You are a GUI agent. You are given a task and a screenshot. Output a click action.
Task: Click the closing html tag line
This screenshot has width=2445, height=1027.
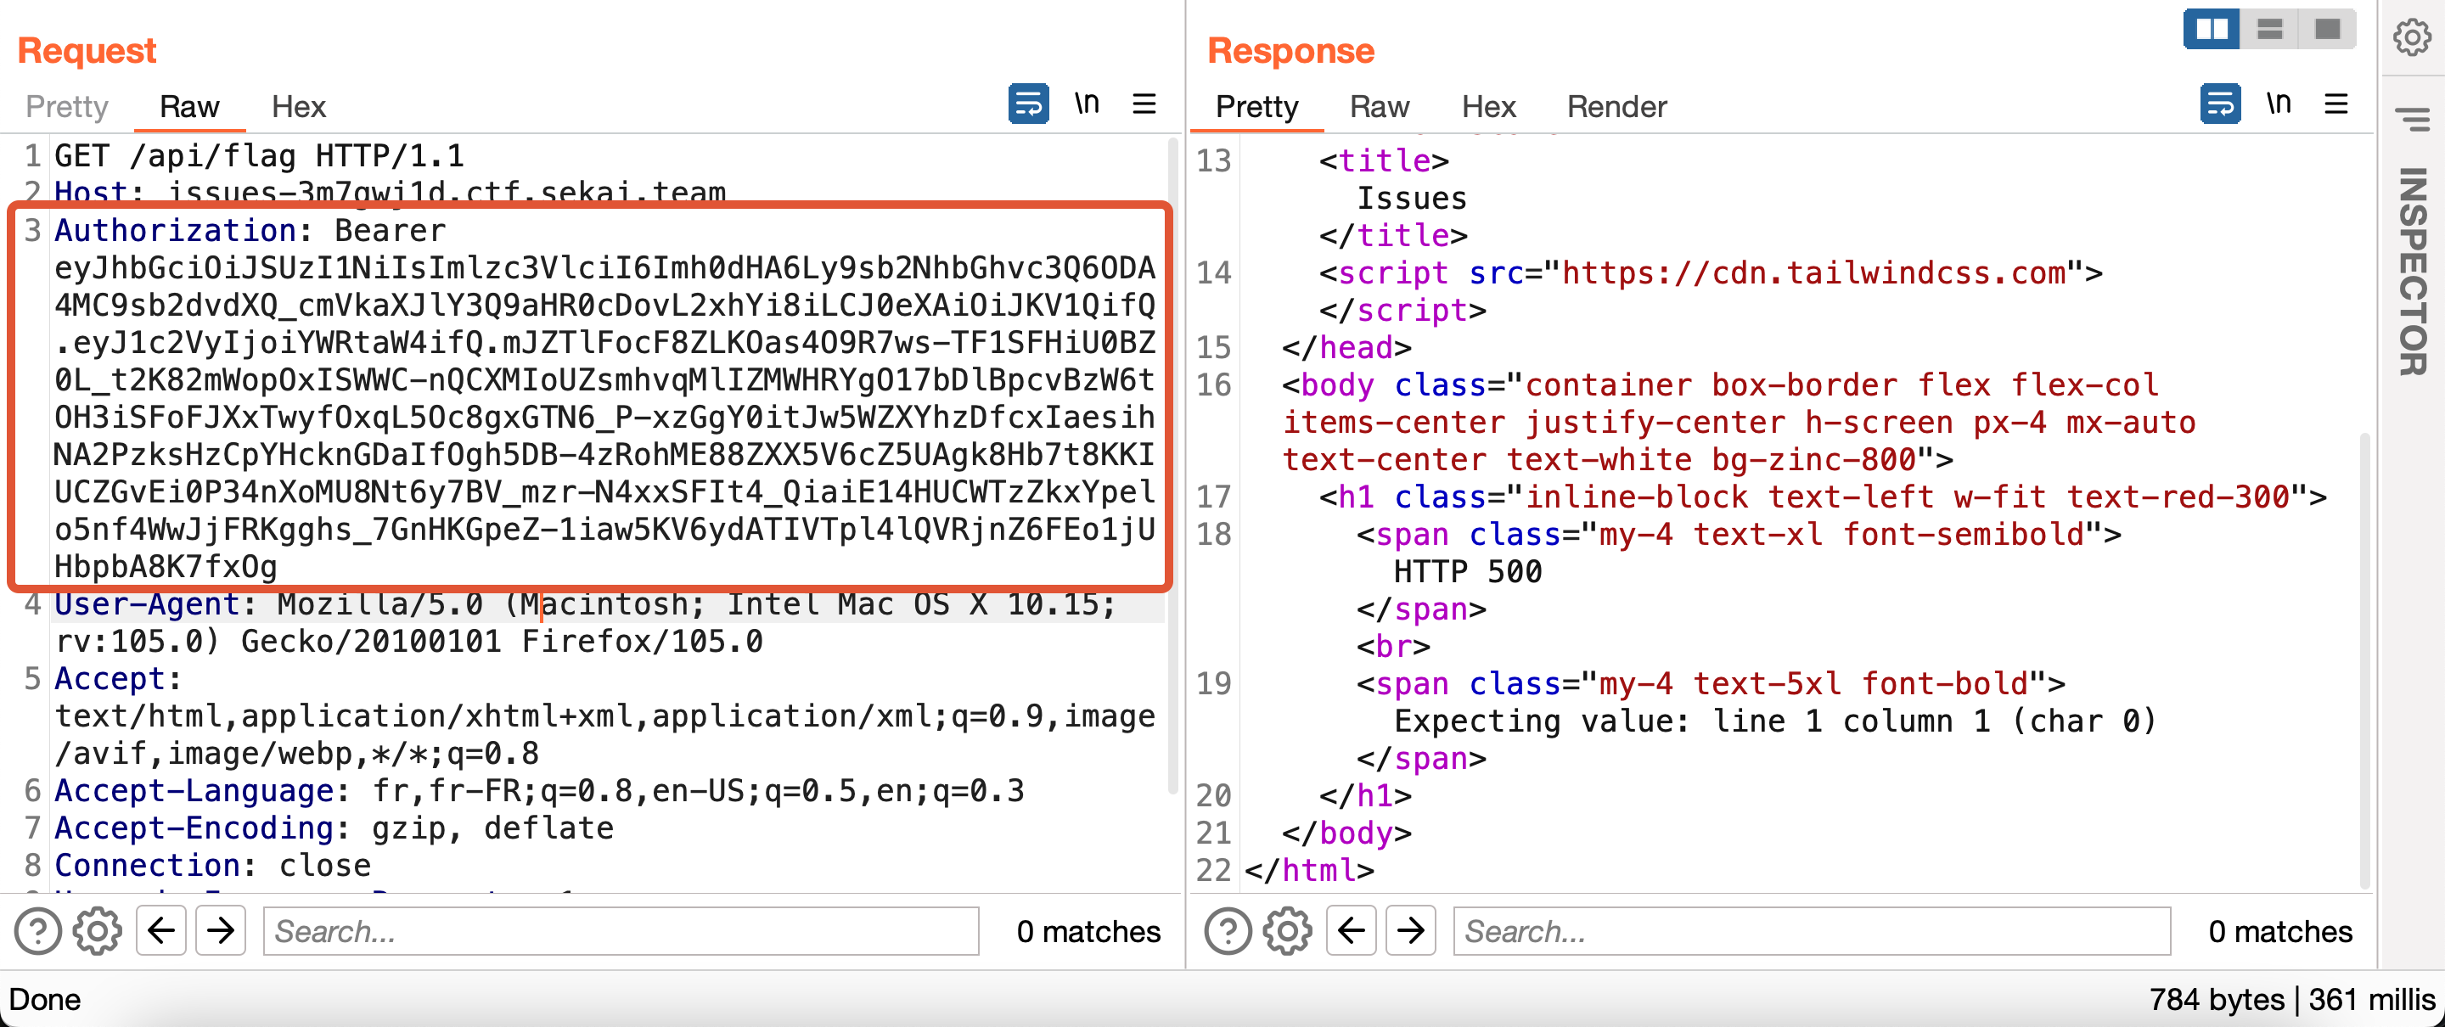tap(1309, 870)
